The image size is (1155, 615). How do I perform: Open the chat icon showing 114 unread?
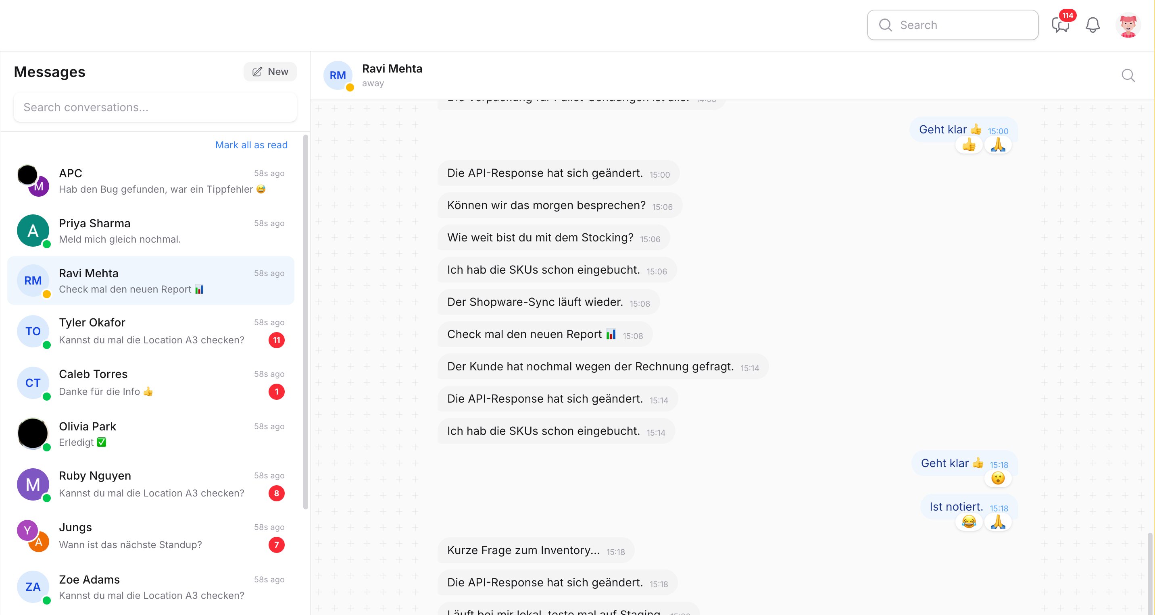(x=1061, y=25)
